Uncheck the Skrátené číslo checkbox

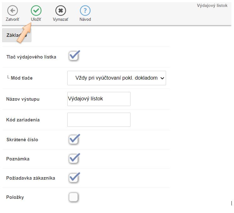(74, 139)
